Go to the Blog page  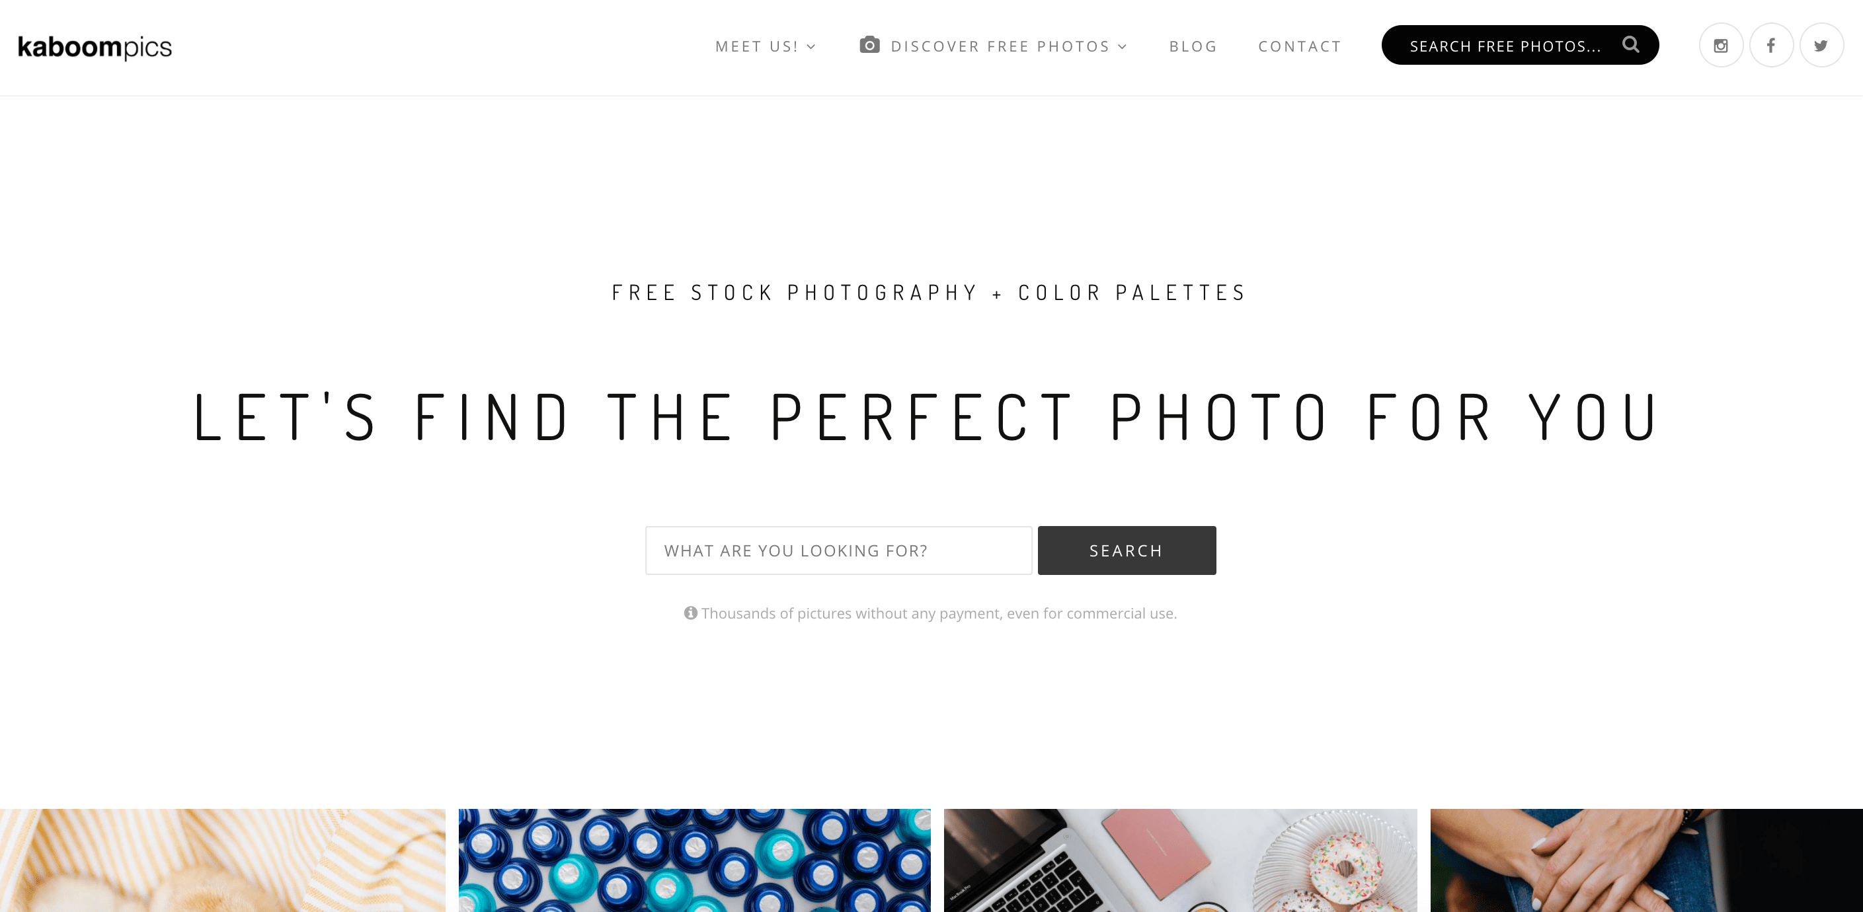1193,46
